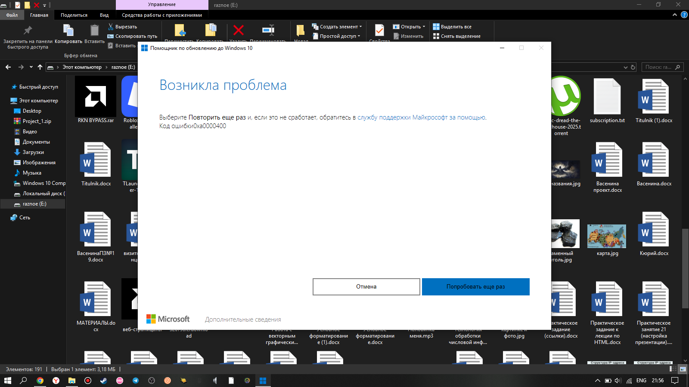The image size is (689, 387).
Task: Switch to Home (Главная) ribbon tab
Action: coord(39,15)
